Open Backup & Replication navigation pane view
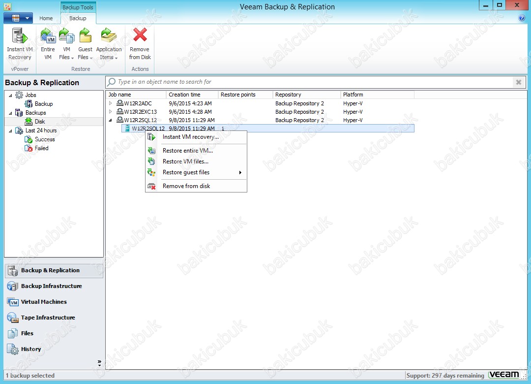This screenshot has width=531, height=384. pyautogui.click(x=54, y=270)
